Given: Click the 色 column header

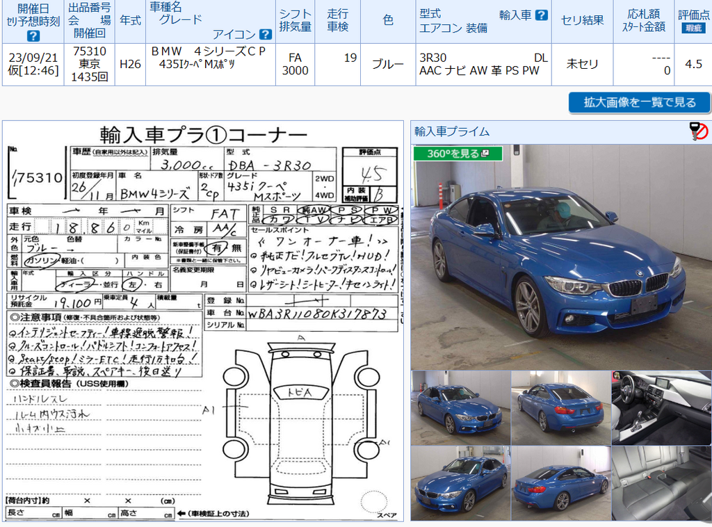Looking at the screenshot, I should click(x=388, y=20).
